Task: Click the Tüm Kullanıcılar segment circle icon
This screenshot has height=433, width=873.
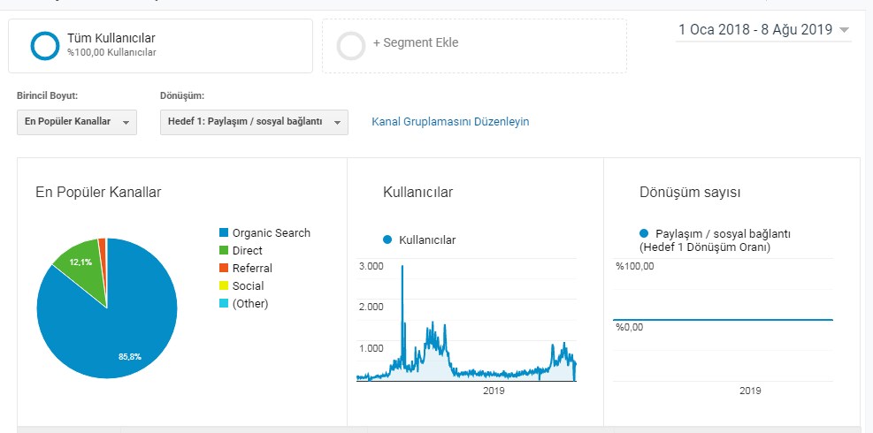Action: [x=44, y=46]
